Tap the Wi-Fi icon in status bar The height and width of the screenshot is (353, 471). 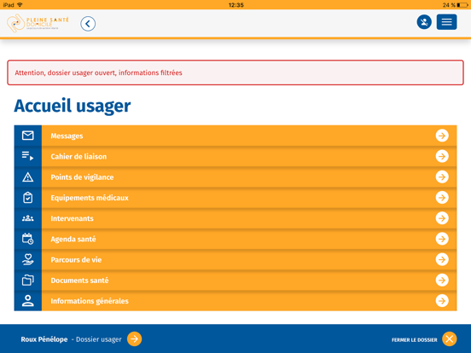pos(20,5)
